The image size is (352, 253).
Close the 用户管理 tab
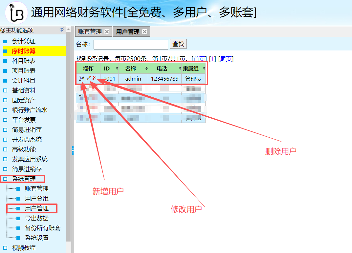tap(144, 32)
